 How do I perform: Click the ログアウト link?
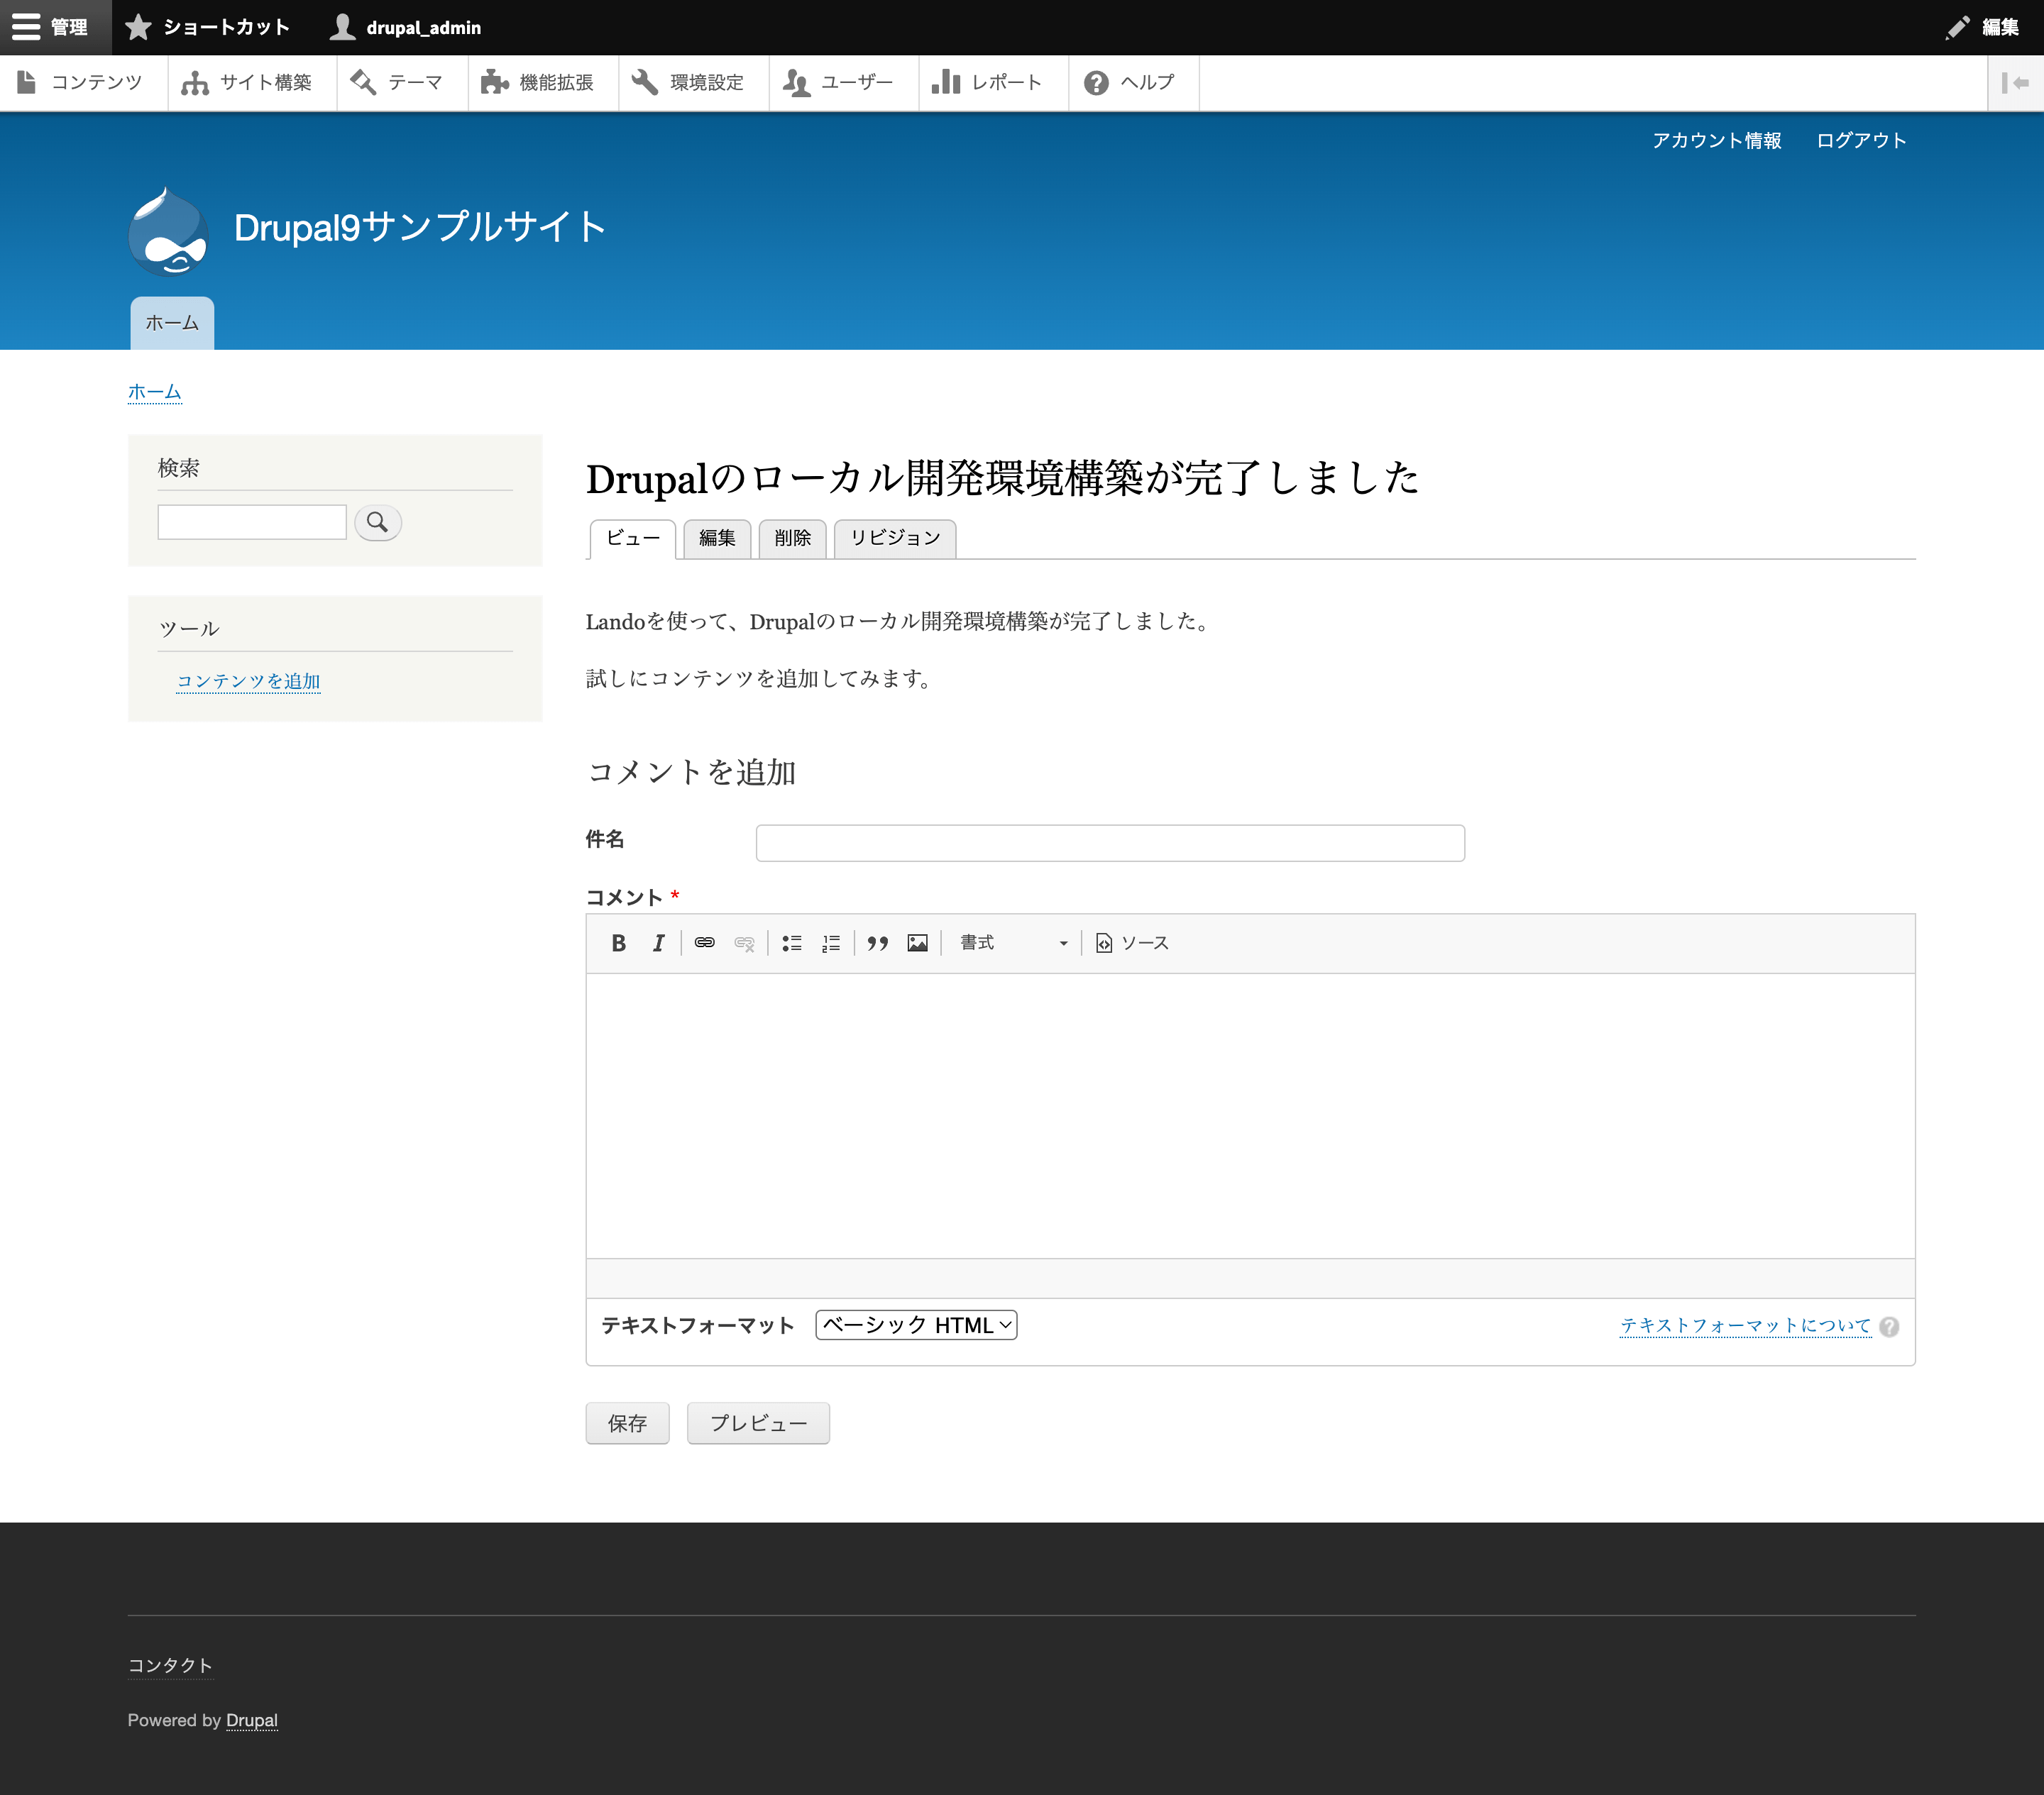click(x=1861, y=141)
